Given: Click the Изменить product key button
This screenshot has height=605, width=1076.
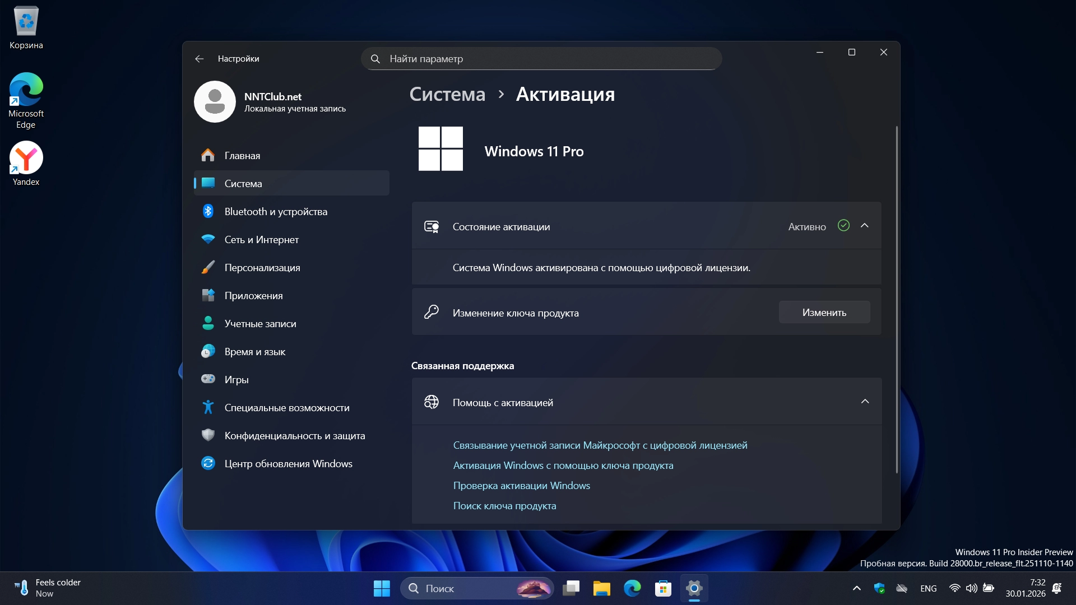Looking at the screenshot, I should click(824, 313).
